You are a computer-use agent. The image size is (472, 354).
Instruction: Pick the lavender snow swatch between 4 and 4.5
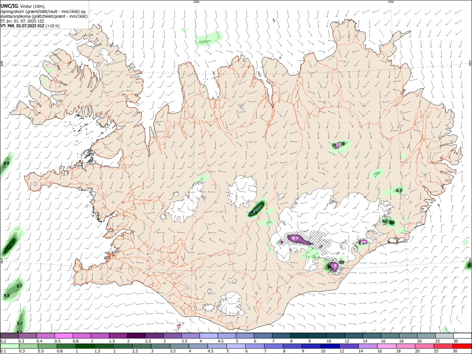[208, 336]
